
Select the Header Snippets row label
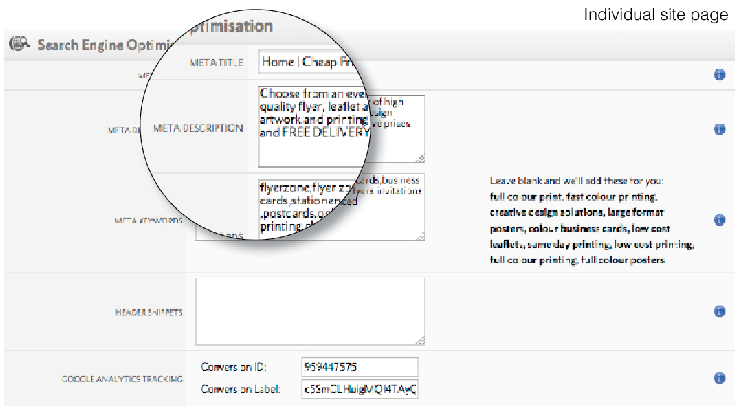[x=148, y=312]
